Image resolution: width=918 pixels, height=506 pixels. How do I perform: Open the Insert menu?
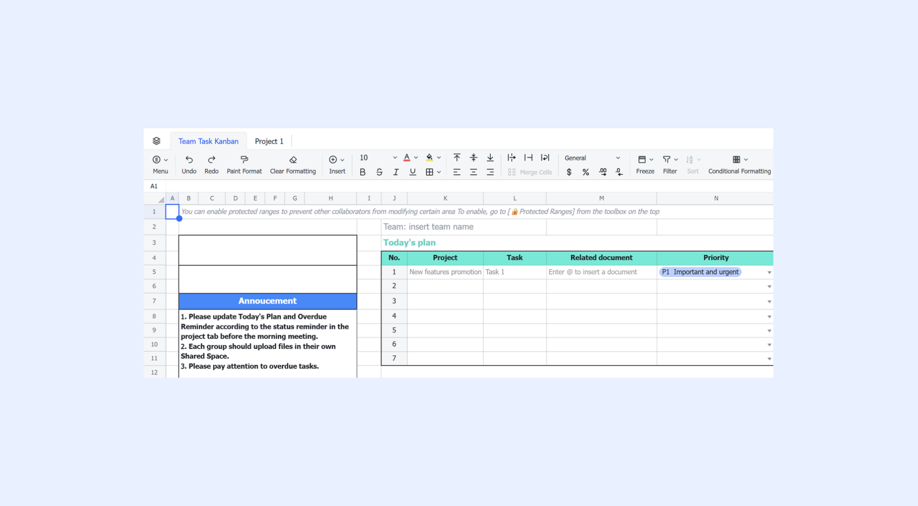[x=337, y=165]
